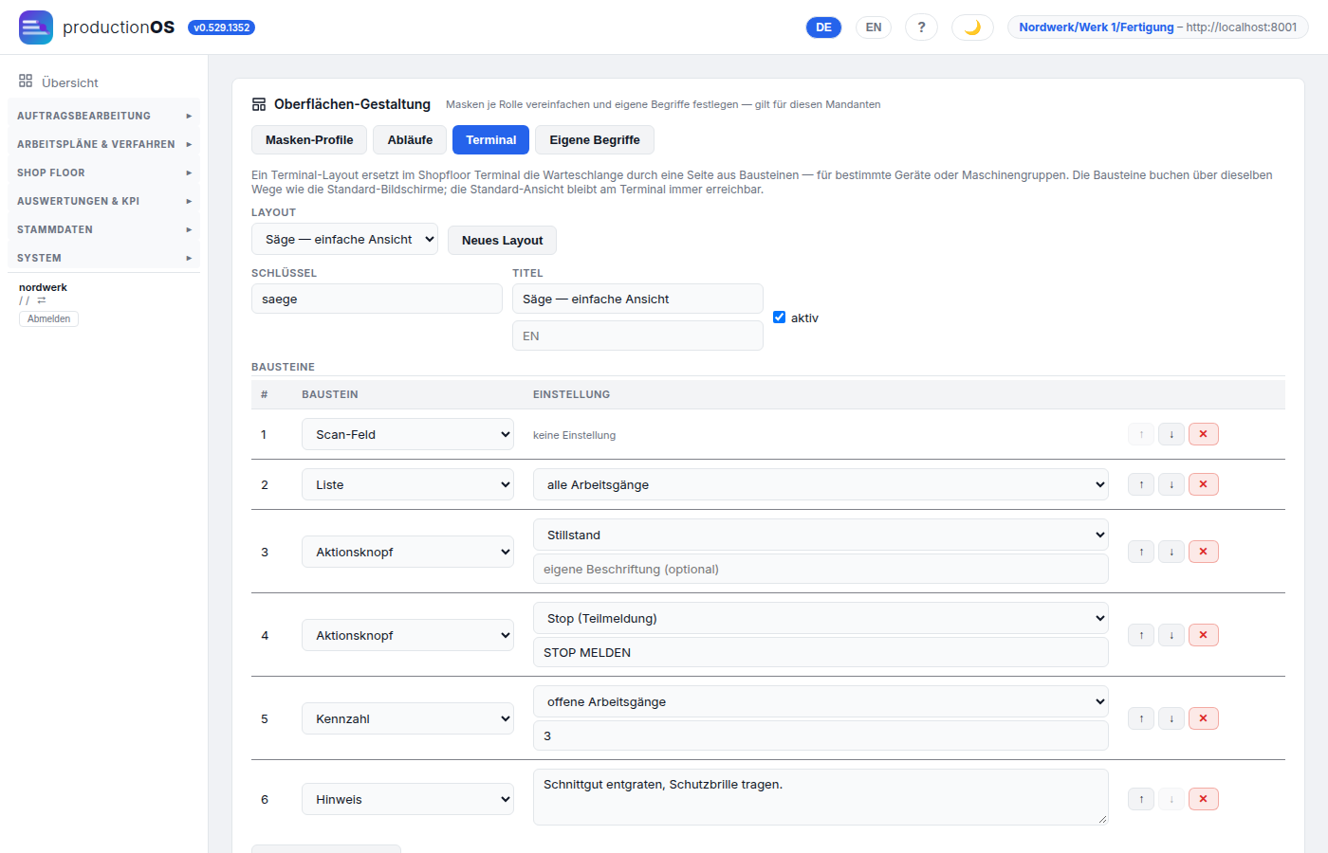Click the STOP MELDEN label input field
Image resolution: width=1328 pixels, height=853 pixels.
[821, 652]
